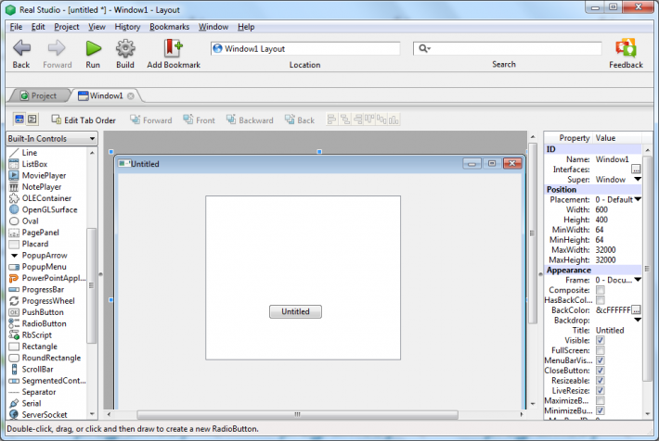Select the RbScript control
Screen dimensions: 659x441
pos(37,334)
